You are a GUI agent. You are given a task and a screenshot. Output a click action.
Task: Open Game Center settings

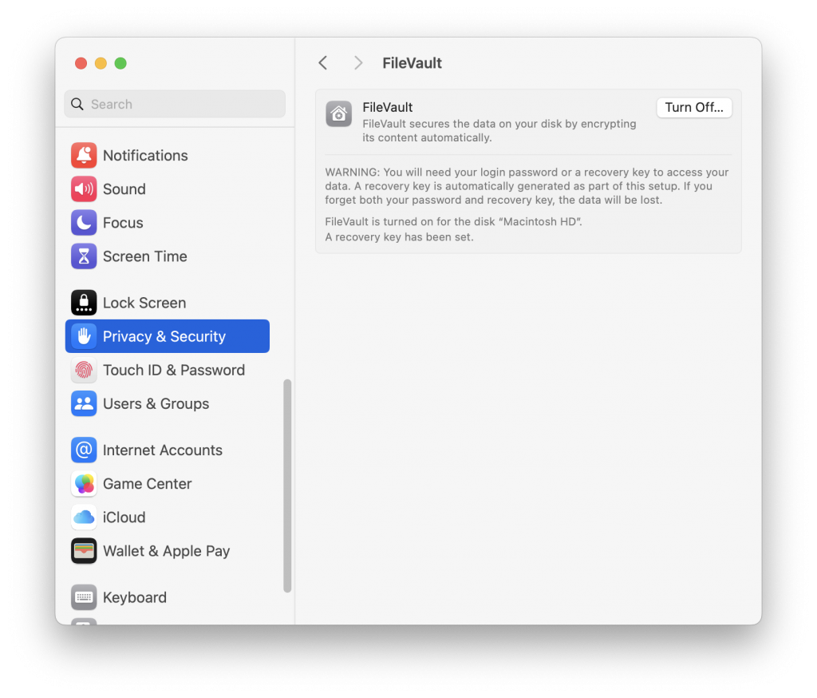click(147, 484)
